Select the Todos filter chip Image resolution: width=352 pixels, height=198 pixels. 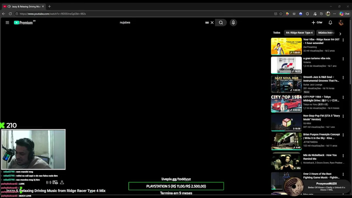277,33
